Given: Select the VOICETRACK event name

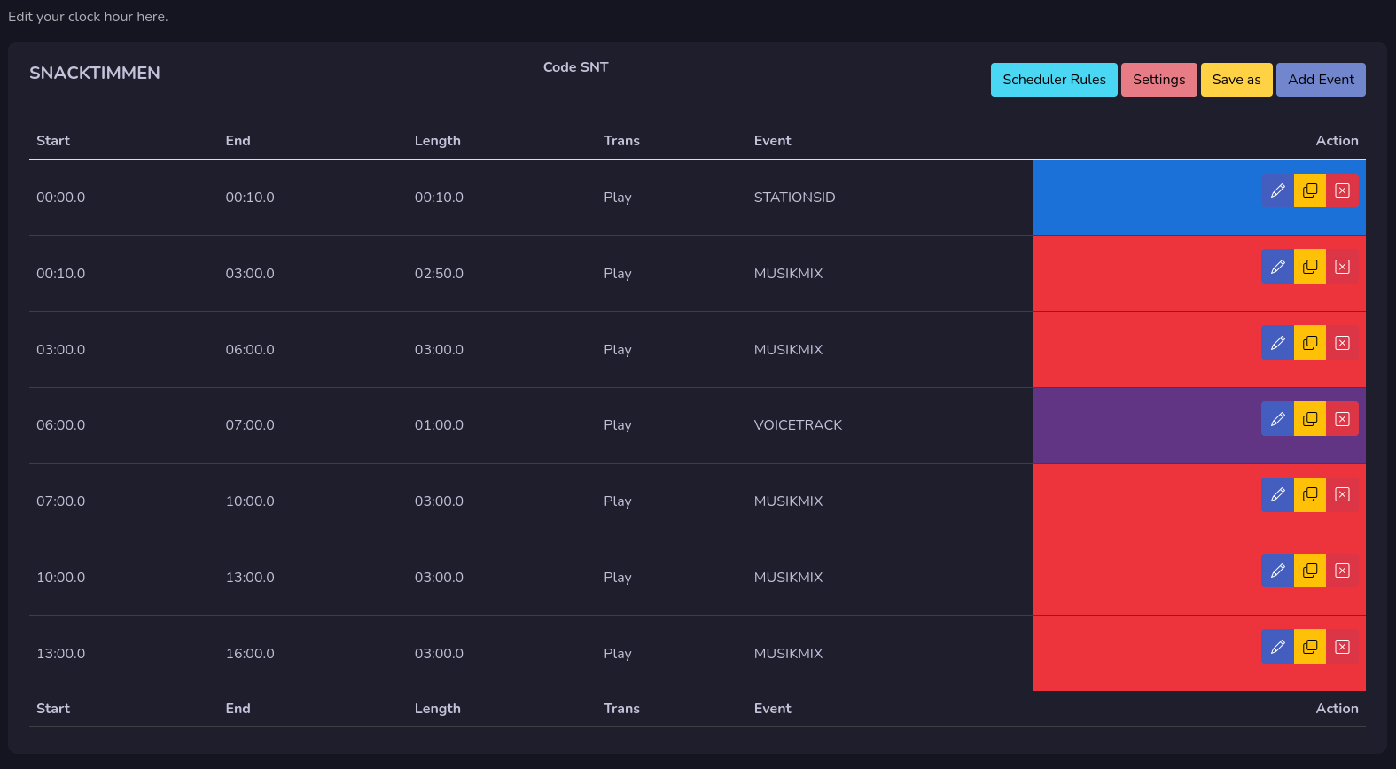Looking at the screenshot, I should pos(798,425).
